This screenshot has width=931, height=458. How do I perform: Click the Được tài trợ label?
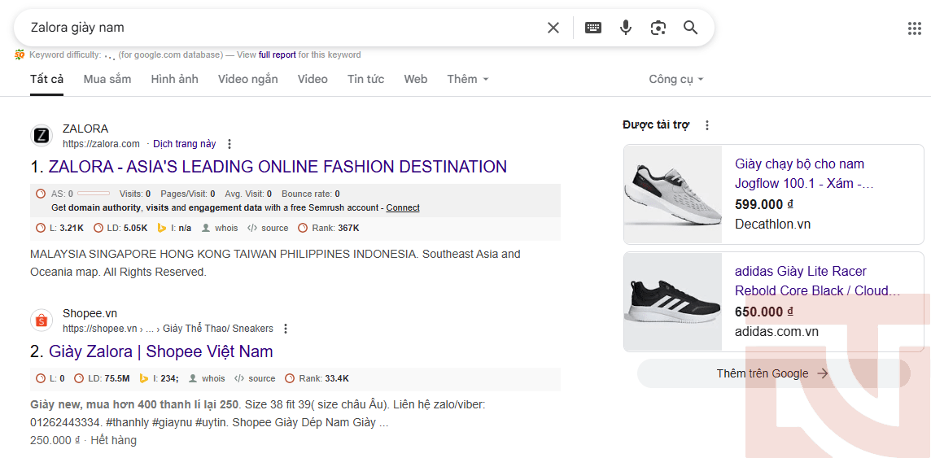coord(656,125)
